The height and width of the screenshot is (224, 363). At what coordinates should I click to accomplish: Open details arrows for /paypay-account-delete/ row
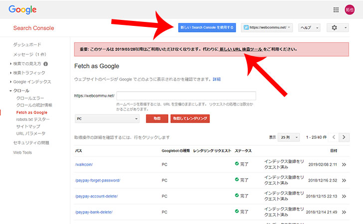pos(344,196)
